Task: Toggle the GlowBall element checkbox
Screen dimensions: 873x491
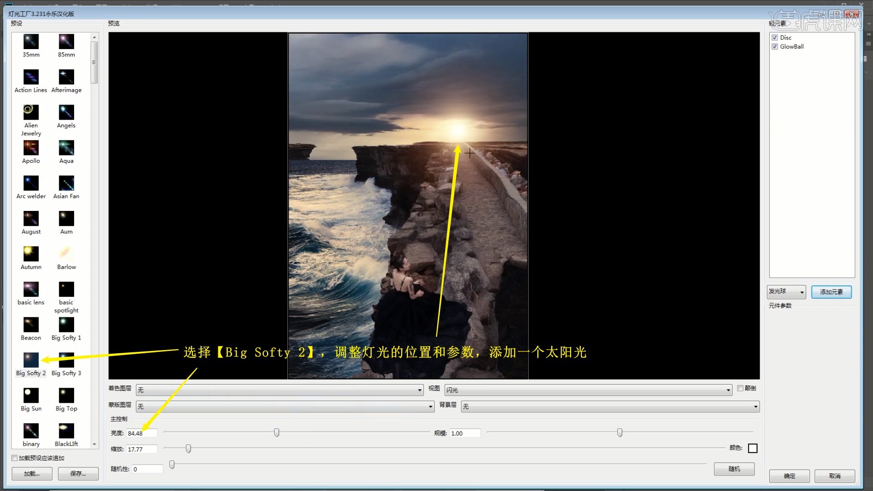Action: 775,47
